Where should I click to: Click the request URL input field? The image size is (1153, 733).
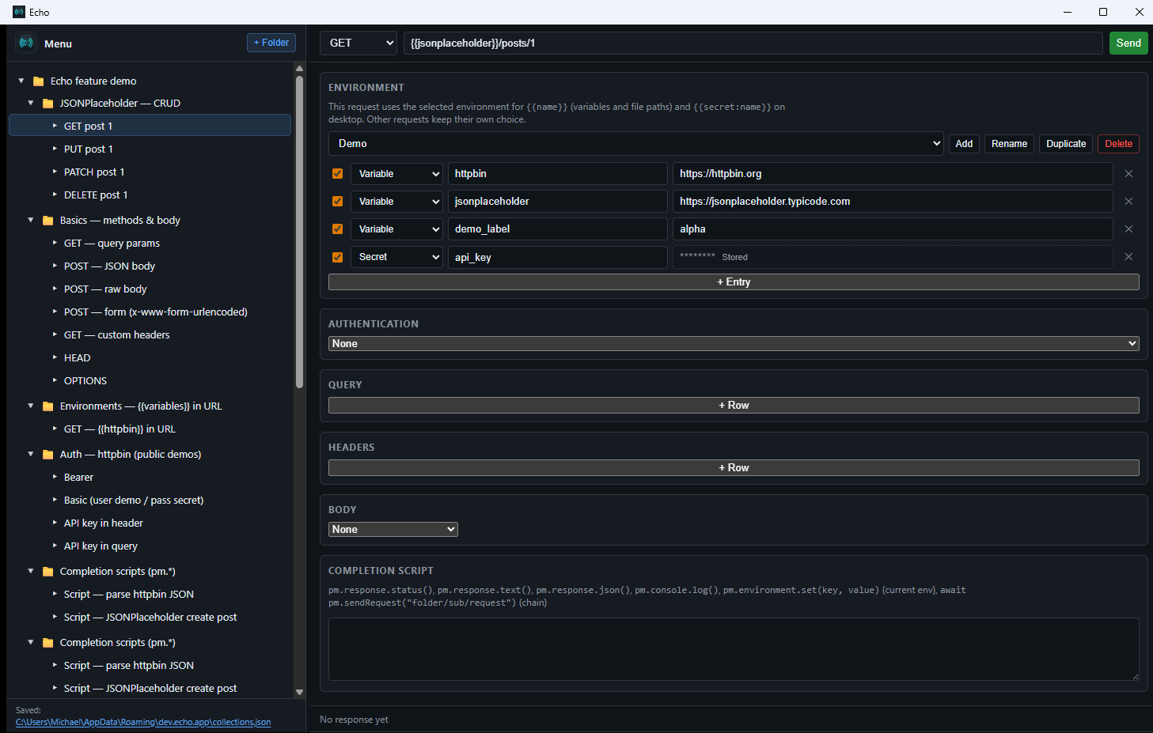pos(753,43)
